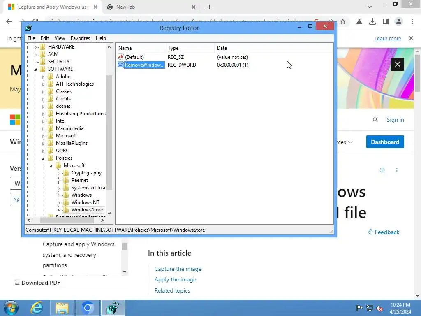421x316 pixels.
Task: Click the Name column header
Action: coord(141,48)
